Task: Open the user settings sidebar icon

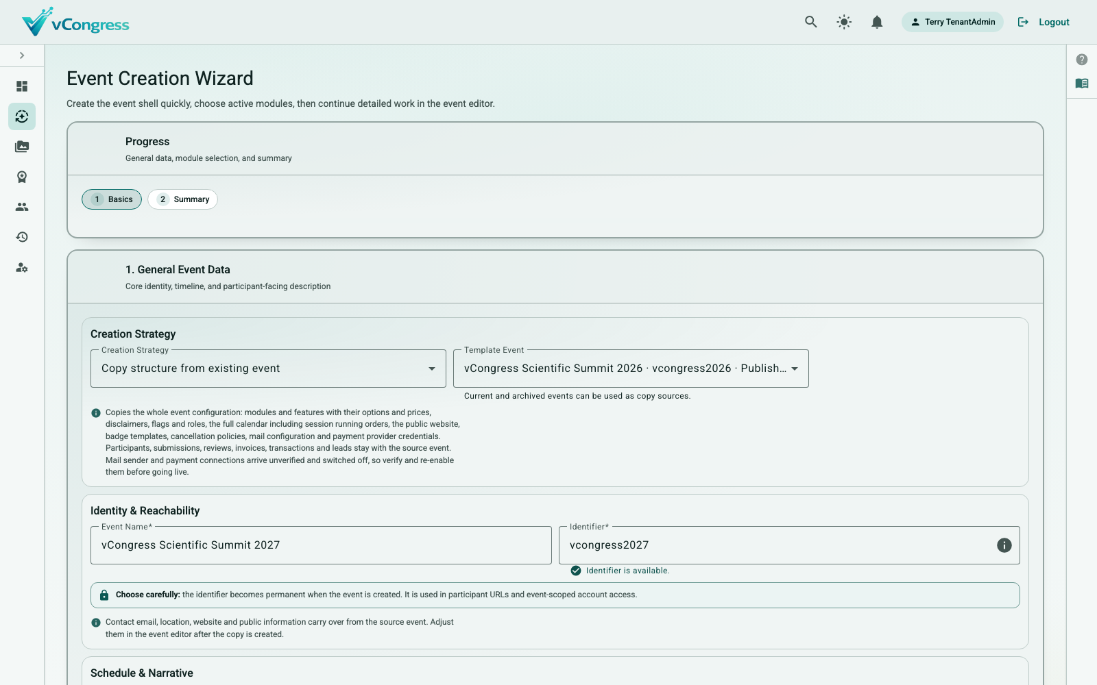Action: coord(22,267)
